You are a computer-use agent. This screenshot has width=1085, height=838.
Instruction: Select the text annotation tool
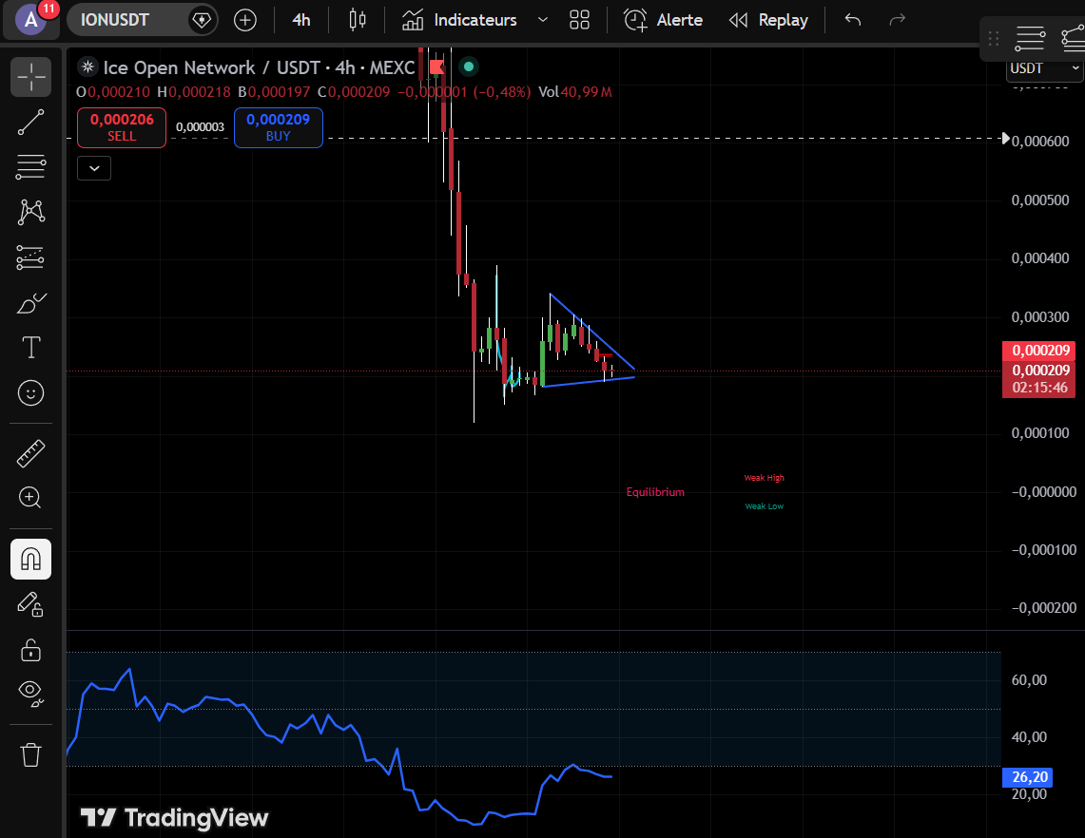pos(30,348)
